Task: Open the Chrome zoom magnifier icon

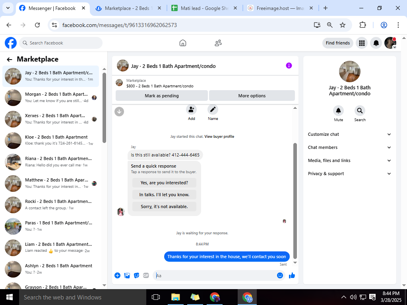Action: [x=329, y=25]
